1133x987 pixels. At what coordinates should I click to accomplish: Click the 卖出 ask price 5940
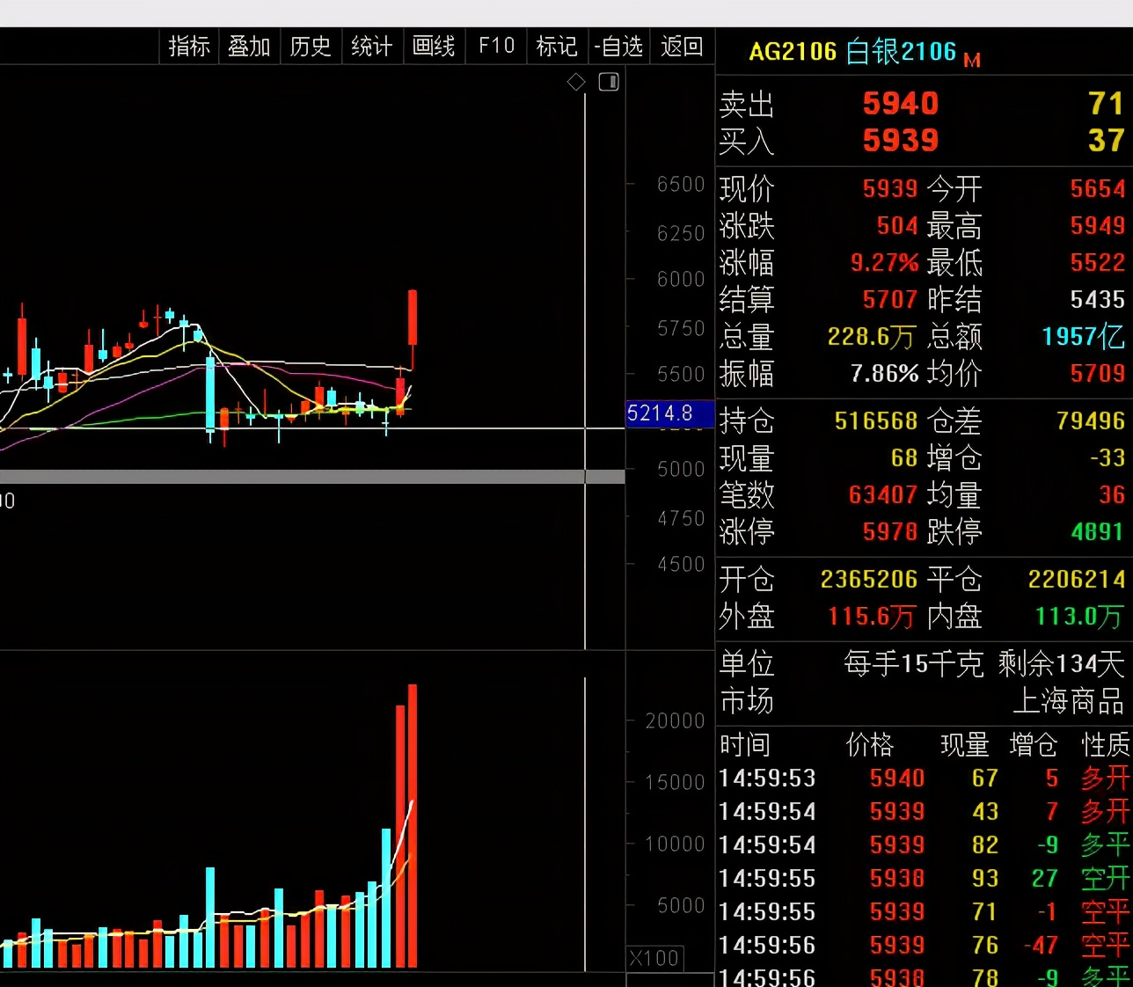pos(900,104)
